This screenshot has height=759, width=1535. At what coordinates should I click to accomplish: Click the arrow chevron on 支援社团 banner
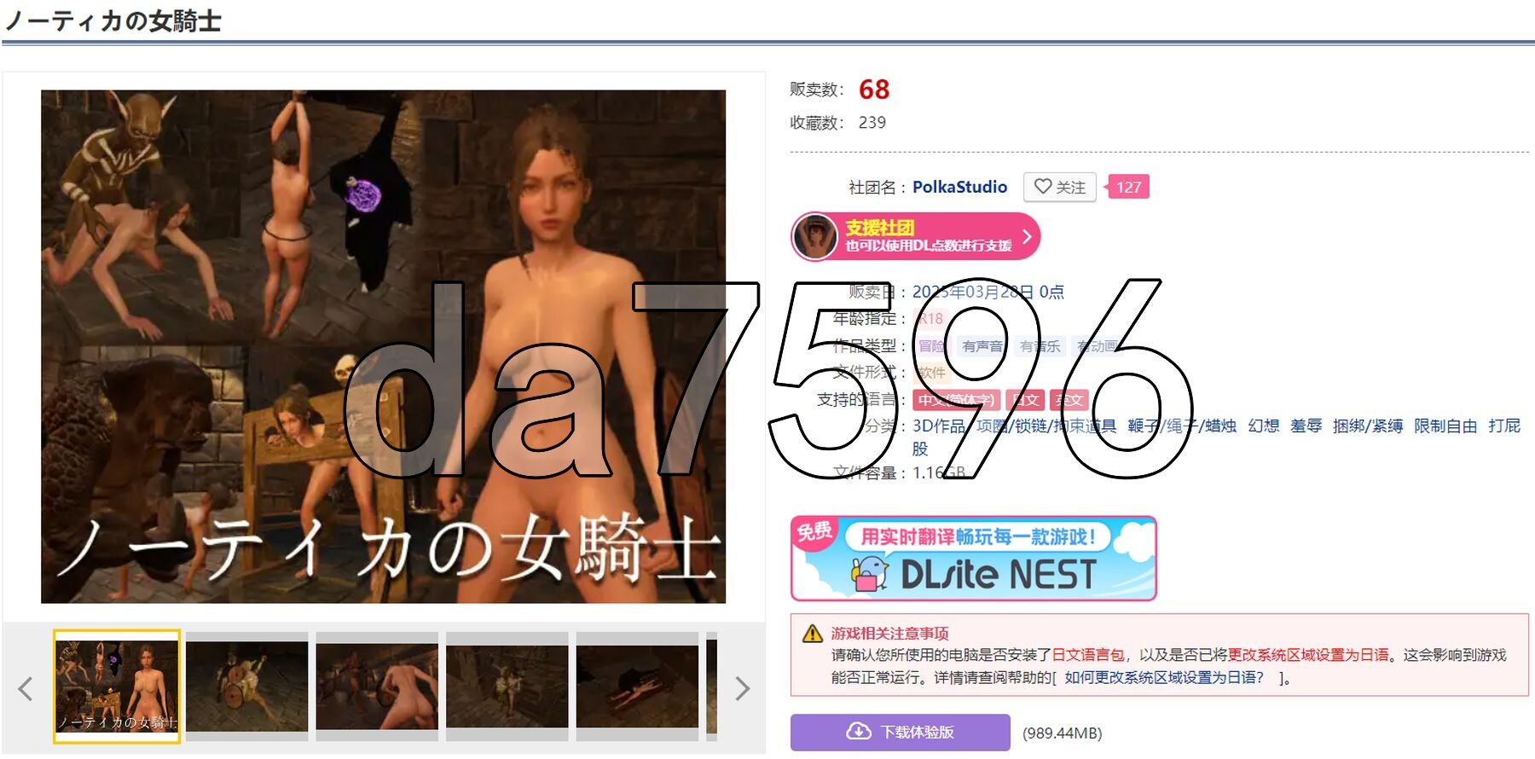tap(1027, 236)
